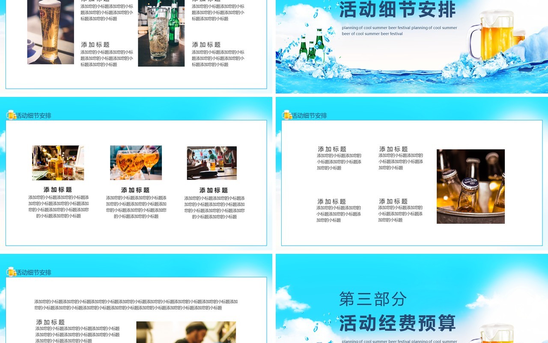Image resolution: width=548 pixels, height=343 pixels.
Task: Click the large '活动细节安排' title text
Action: point(398,10)
